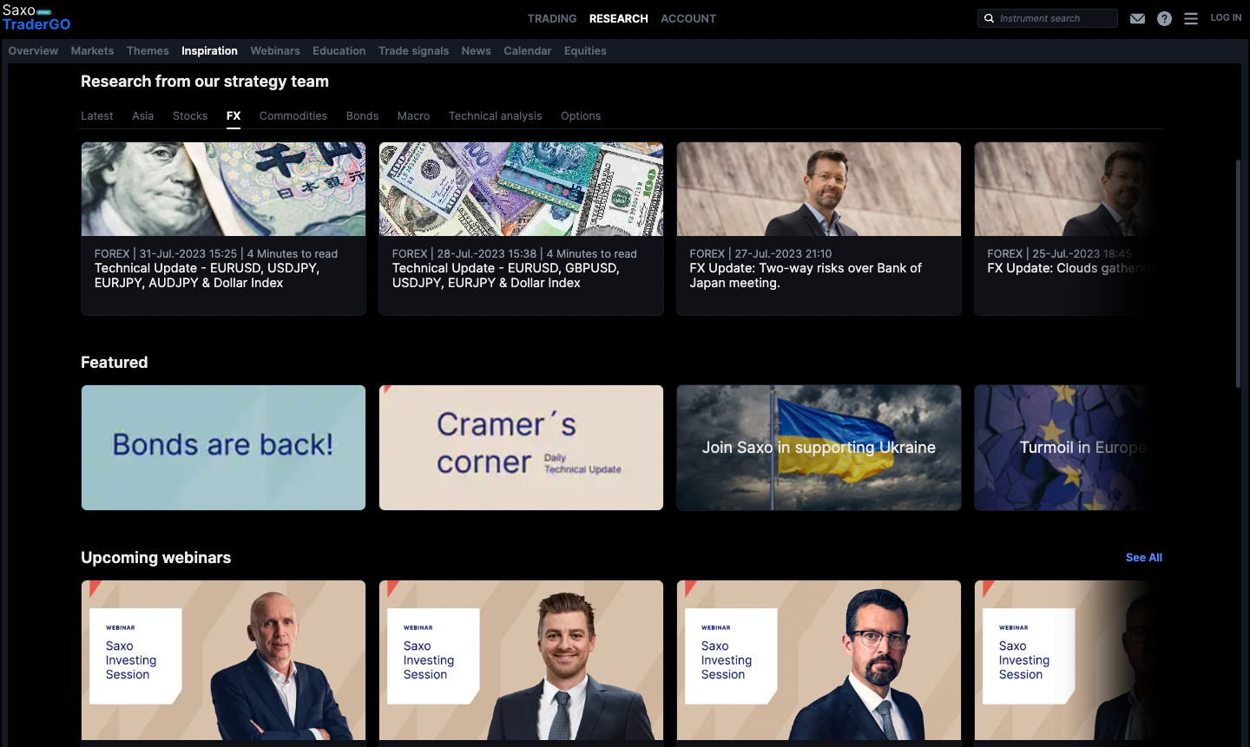Viewport: 1250px width, 747px height.
Task: Open the Webinars tab in navigation
Action: (x=275, y=50)
